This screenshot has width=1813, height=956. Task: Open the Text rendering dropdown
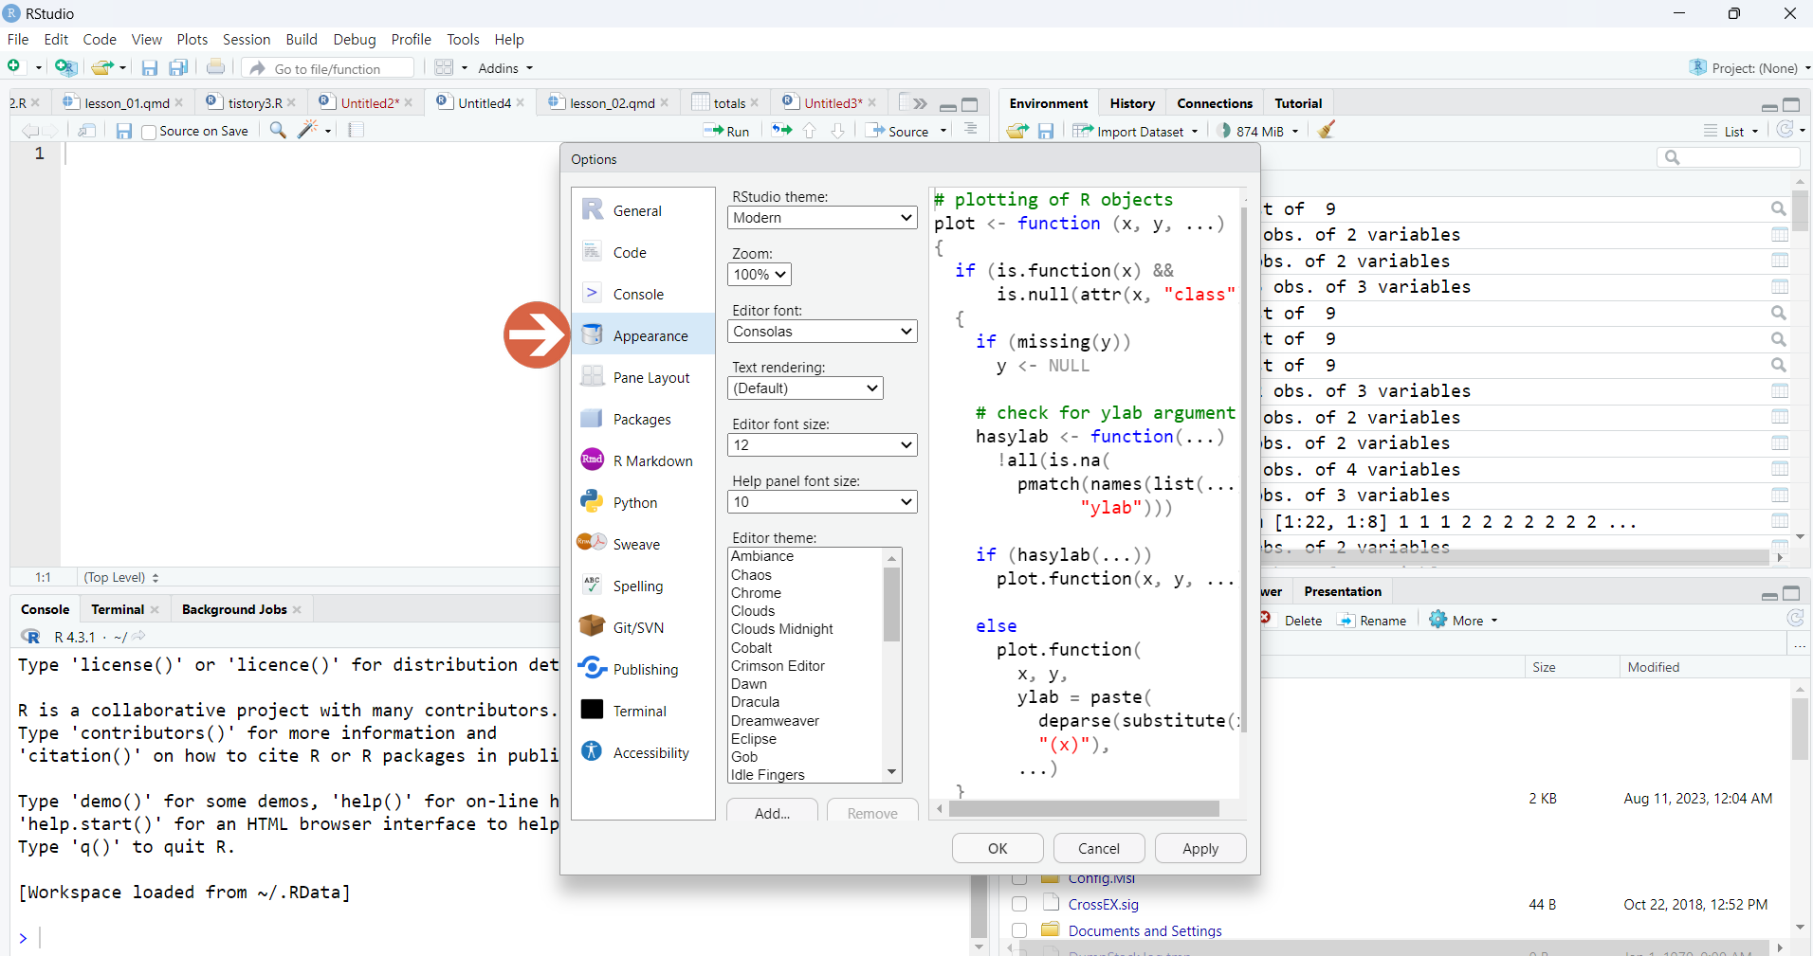point(805,388)
